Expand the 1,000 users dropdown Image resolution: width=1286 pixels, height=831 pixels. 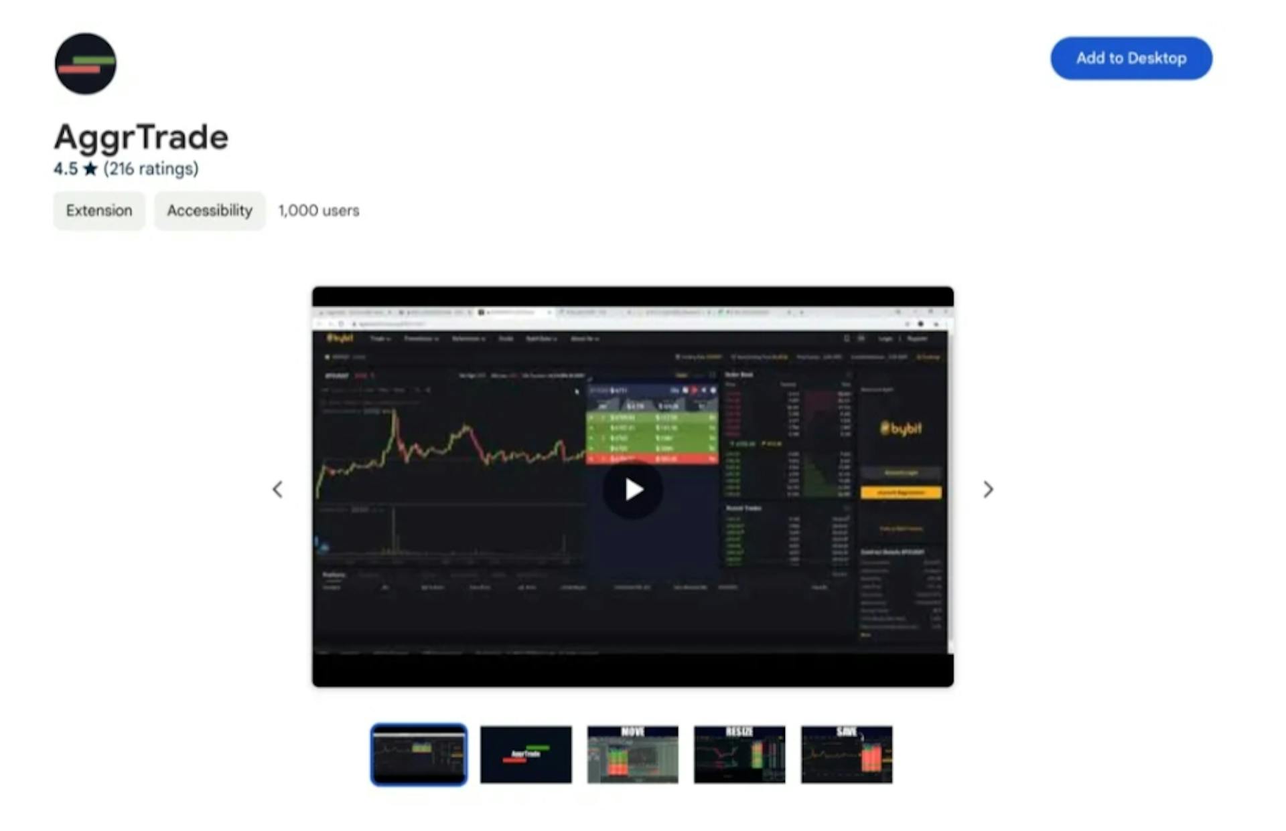click(319, 211)
